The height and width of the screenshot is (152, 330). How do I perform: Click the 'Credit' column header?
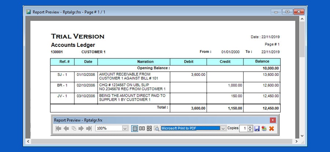point(225,62)
